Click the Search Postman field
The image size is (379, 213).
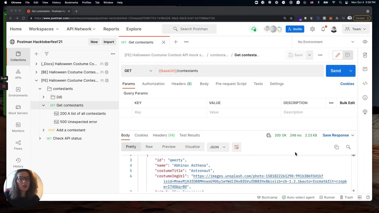(x=189, y=29)
